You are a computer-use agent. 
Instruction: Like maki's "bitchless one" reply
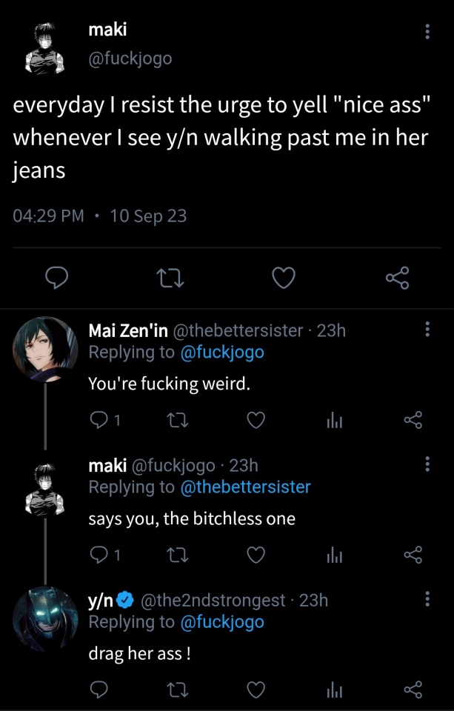click(x=256, y=555)
